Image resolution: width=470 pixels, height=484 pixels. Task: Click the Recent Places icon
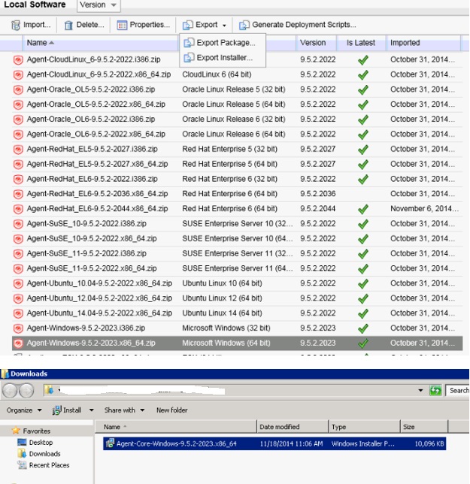(22, 465)
